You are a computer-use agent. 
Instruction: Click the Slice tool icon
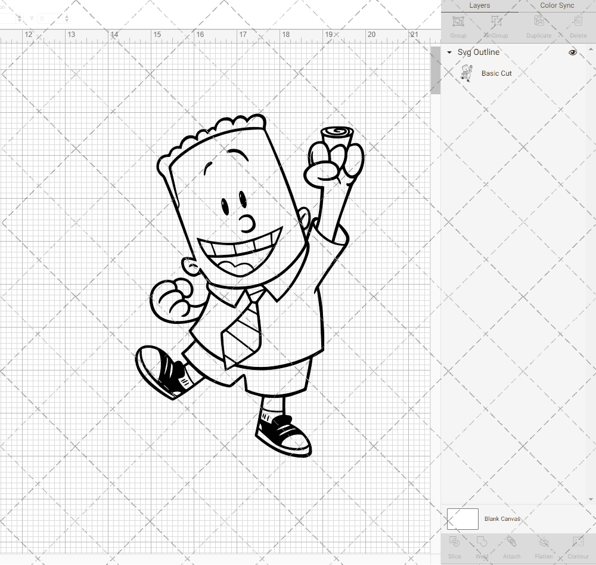pyautogui.click(x=454, y=541)
